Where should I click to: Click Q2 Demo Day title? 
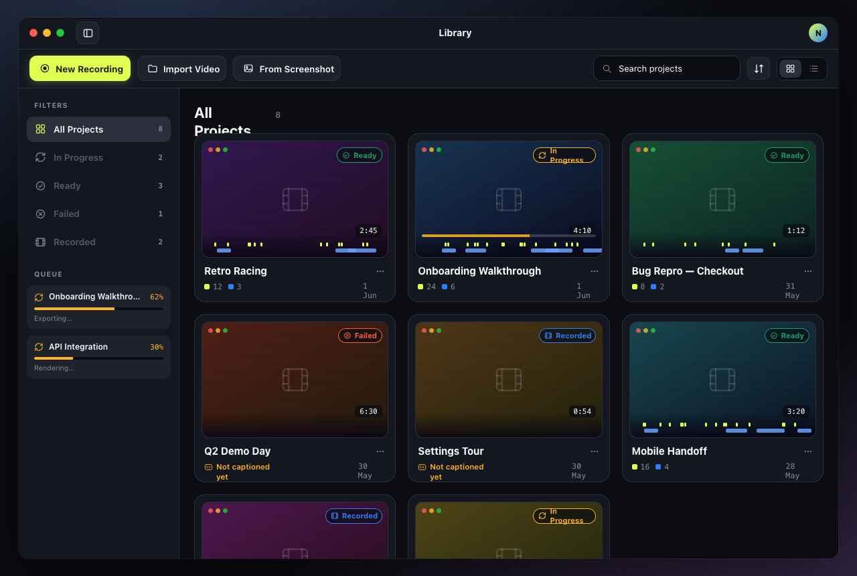click(238, 451)
